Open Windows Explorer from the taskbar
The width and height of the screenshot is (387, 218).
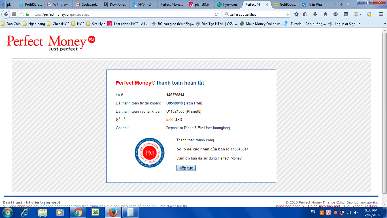click(43, 212)
